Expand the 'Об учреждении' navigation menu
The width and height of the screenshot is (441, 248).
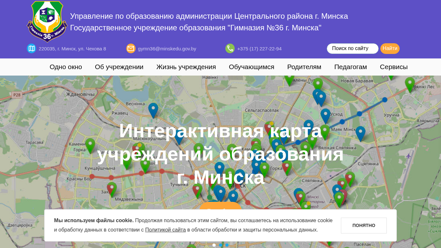(119, 67)
